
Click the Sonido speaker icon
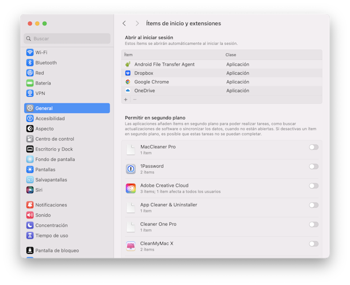coord(30,215)
